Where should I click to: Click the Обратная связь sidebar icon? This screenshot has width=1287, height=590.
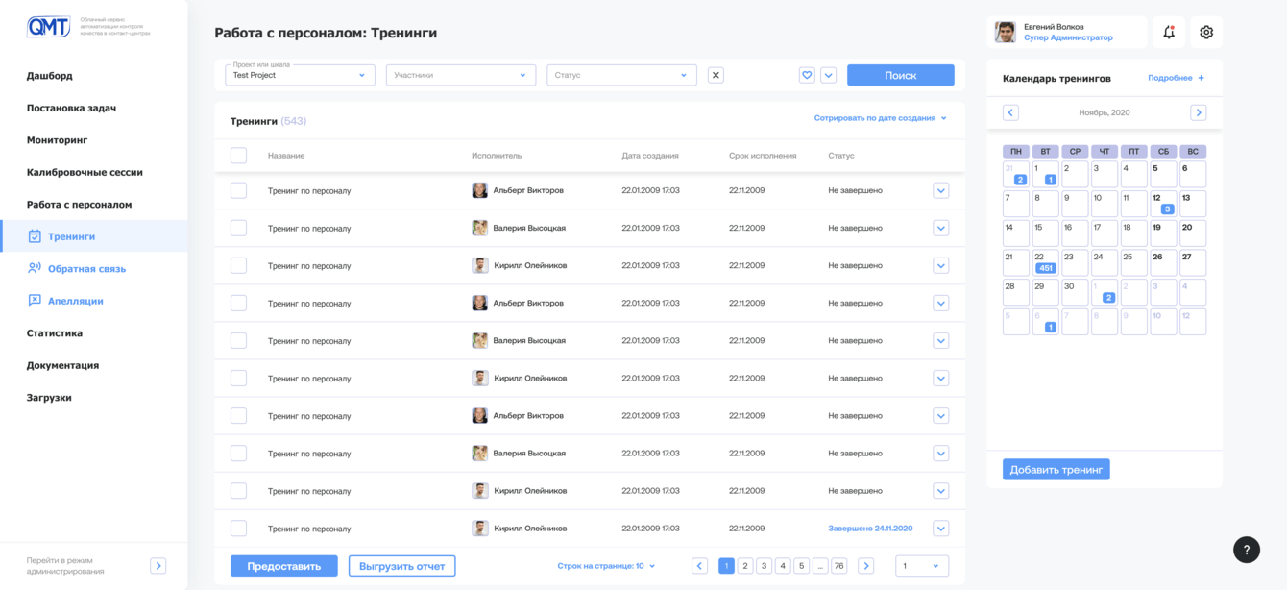coord(35,268)
